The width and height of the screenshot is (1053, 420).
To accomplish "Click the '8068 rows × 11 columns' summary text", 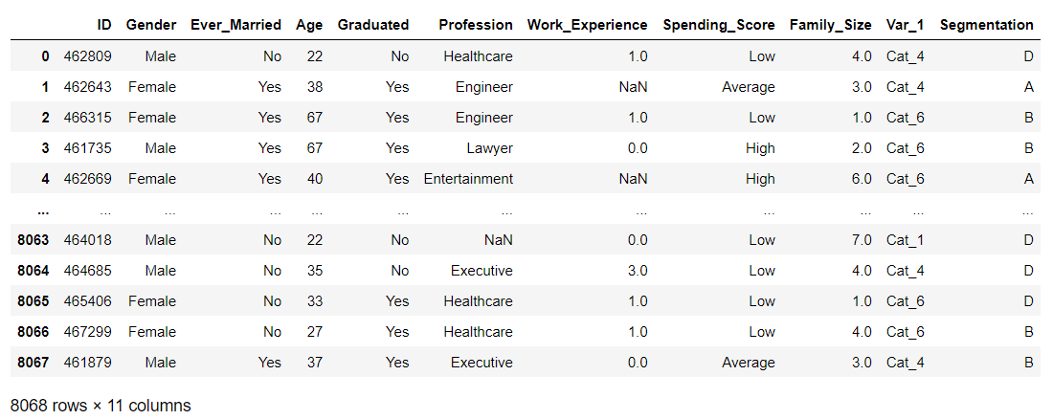I will click(x=101, y=406).
